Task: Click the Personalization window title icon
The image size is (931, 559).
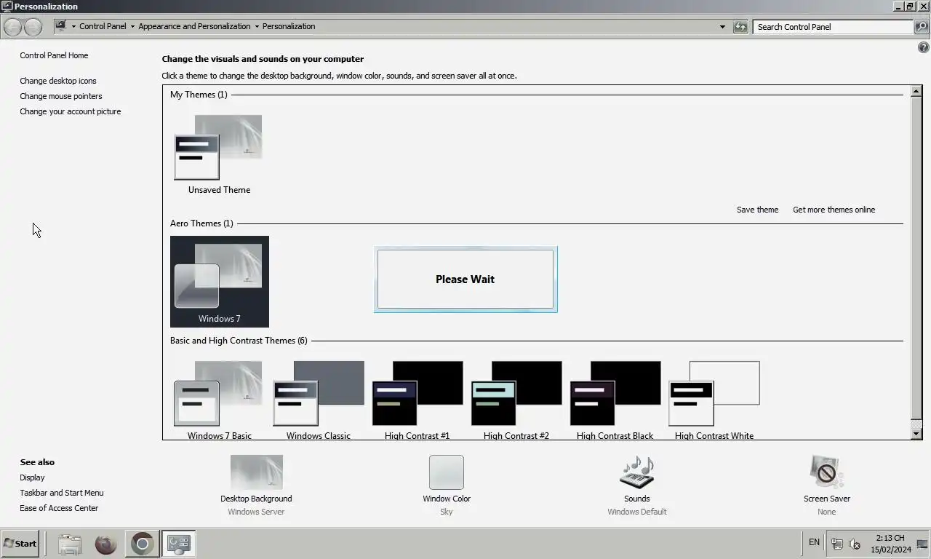Action: (x=7, y=7)
